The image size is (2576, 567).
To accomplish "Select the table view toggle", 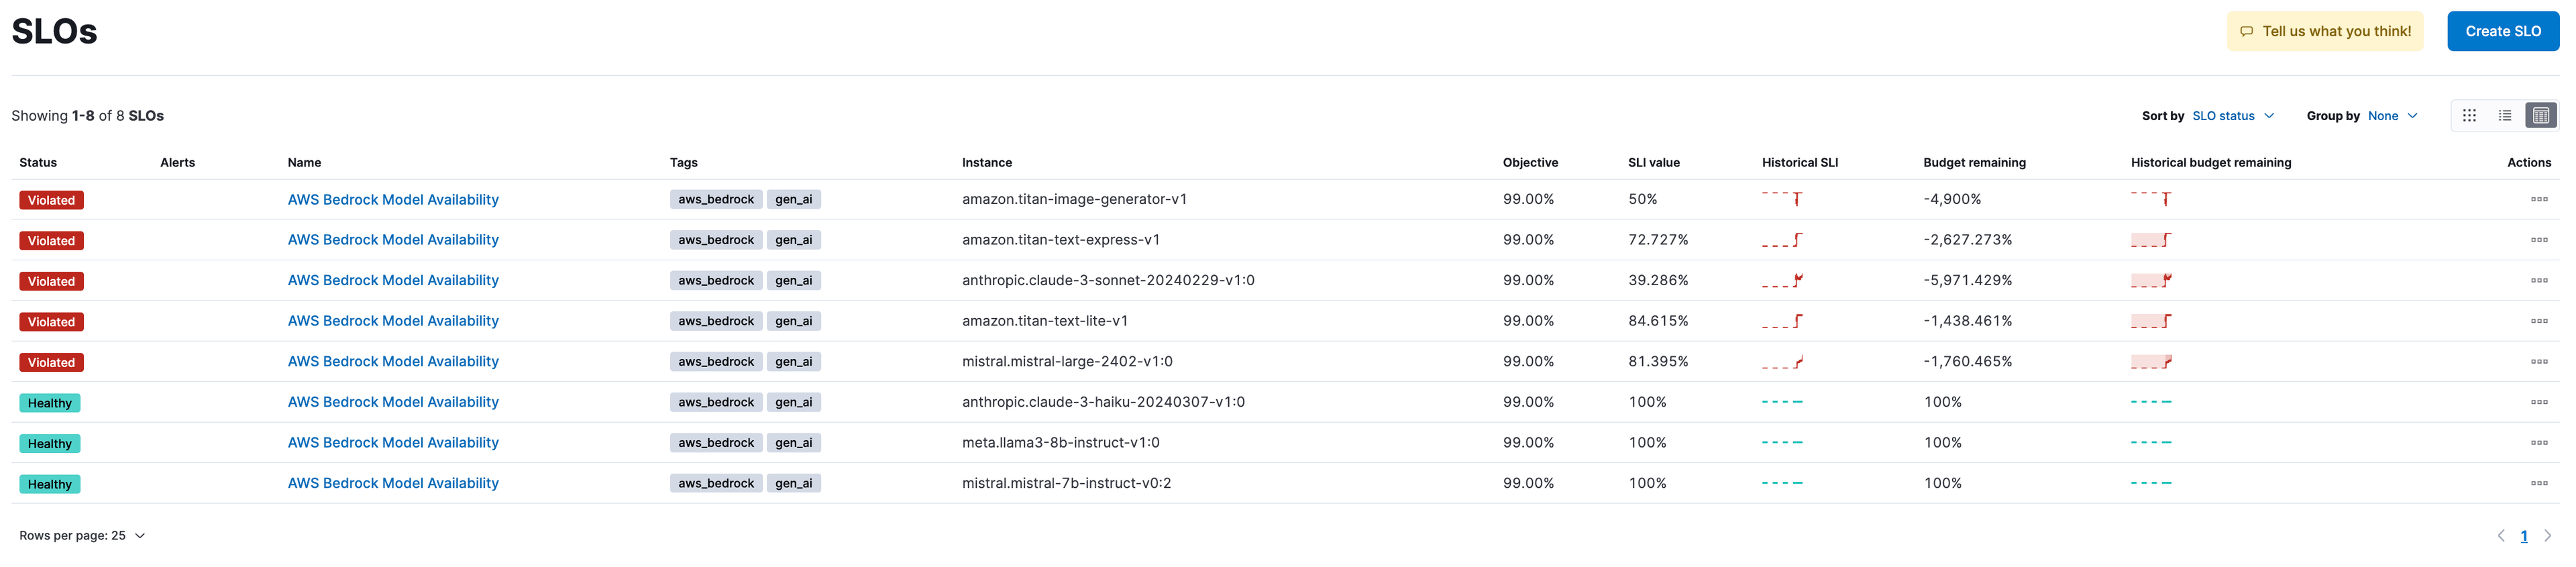I will pyautogui.click(x=2540, y=116).
